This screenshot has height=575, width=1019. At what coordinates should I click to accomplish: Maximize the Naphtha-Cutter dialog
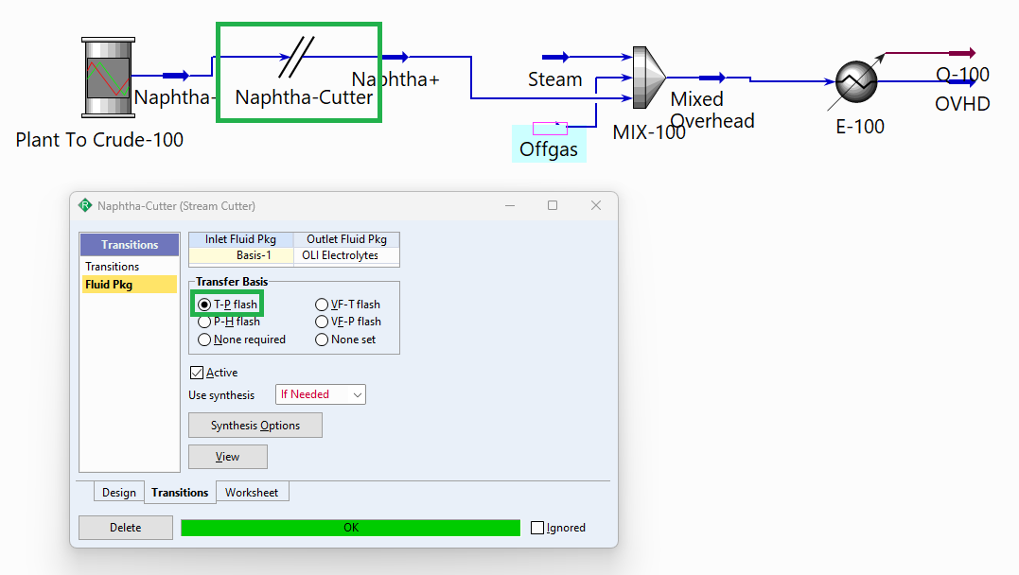click(x=553, y=205)
